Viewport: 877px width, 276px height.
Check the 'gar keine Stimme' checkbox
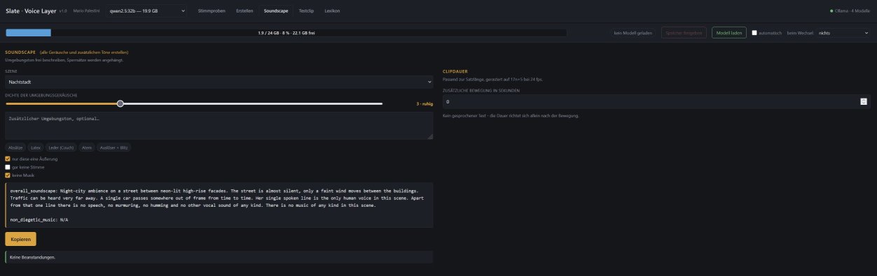8,168
